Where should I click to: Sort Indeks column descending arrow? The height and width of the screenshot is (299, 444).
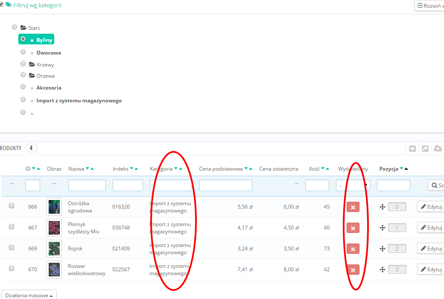pyautogui.click(x=131, y=168)
